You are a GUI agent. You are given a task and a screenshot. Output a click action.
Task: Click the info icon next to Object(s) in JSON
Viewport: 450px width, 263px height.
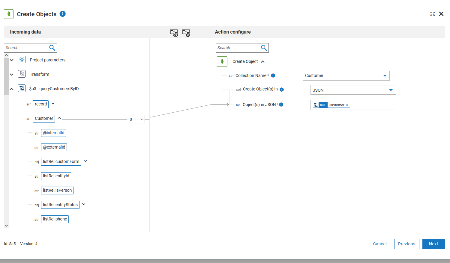pyautogui.click(x=281, y=105)
